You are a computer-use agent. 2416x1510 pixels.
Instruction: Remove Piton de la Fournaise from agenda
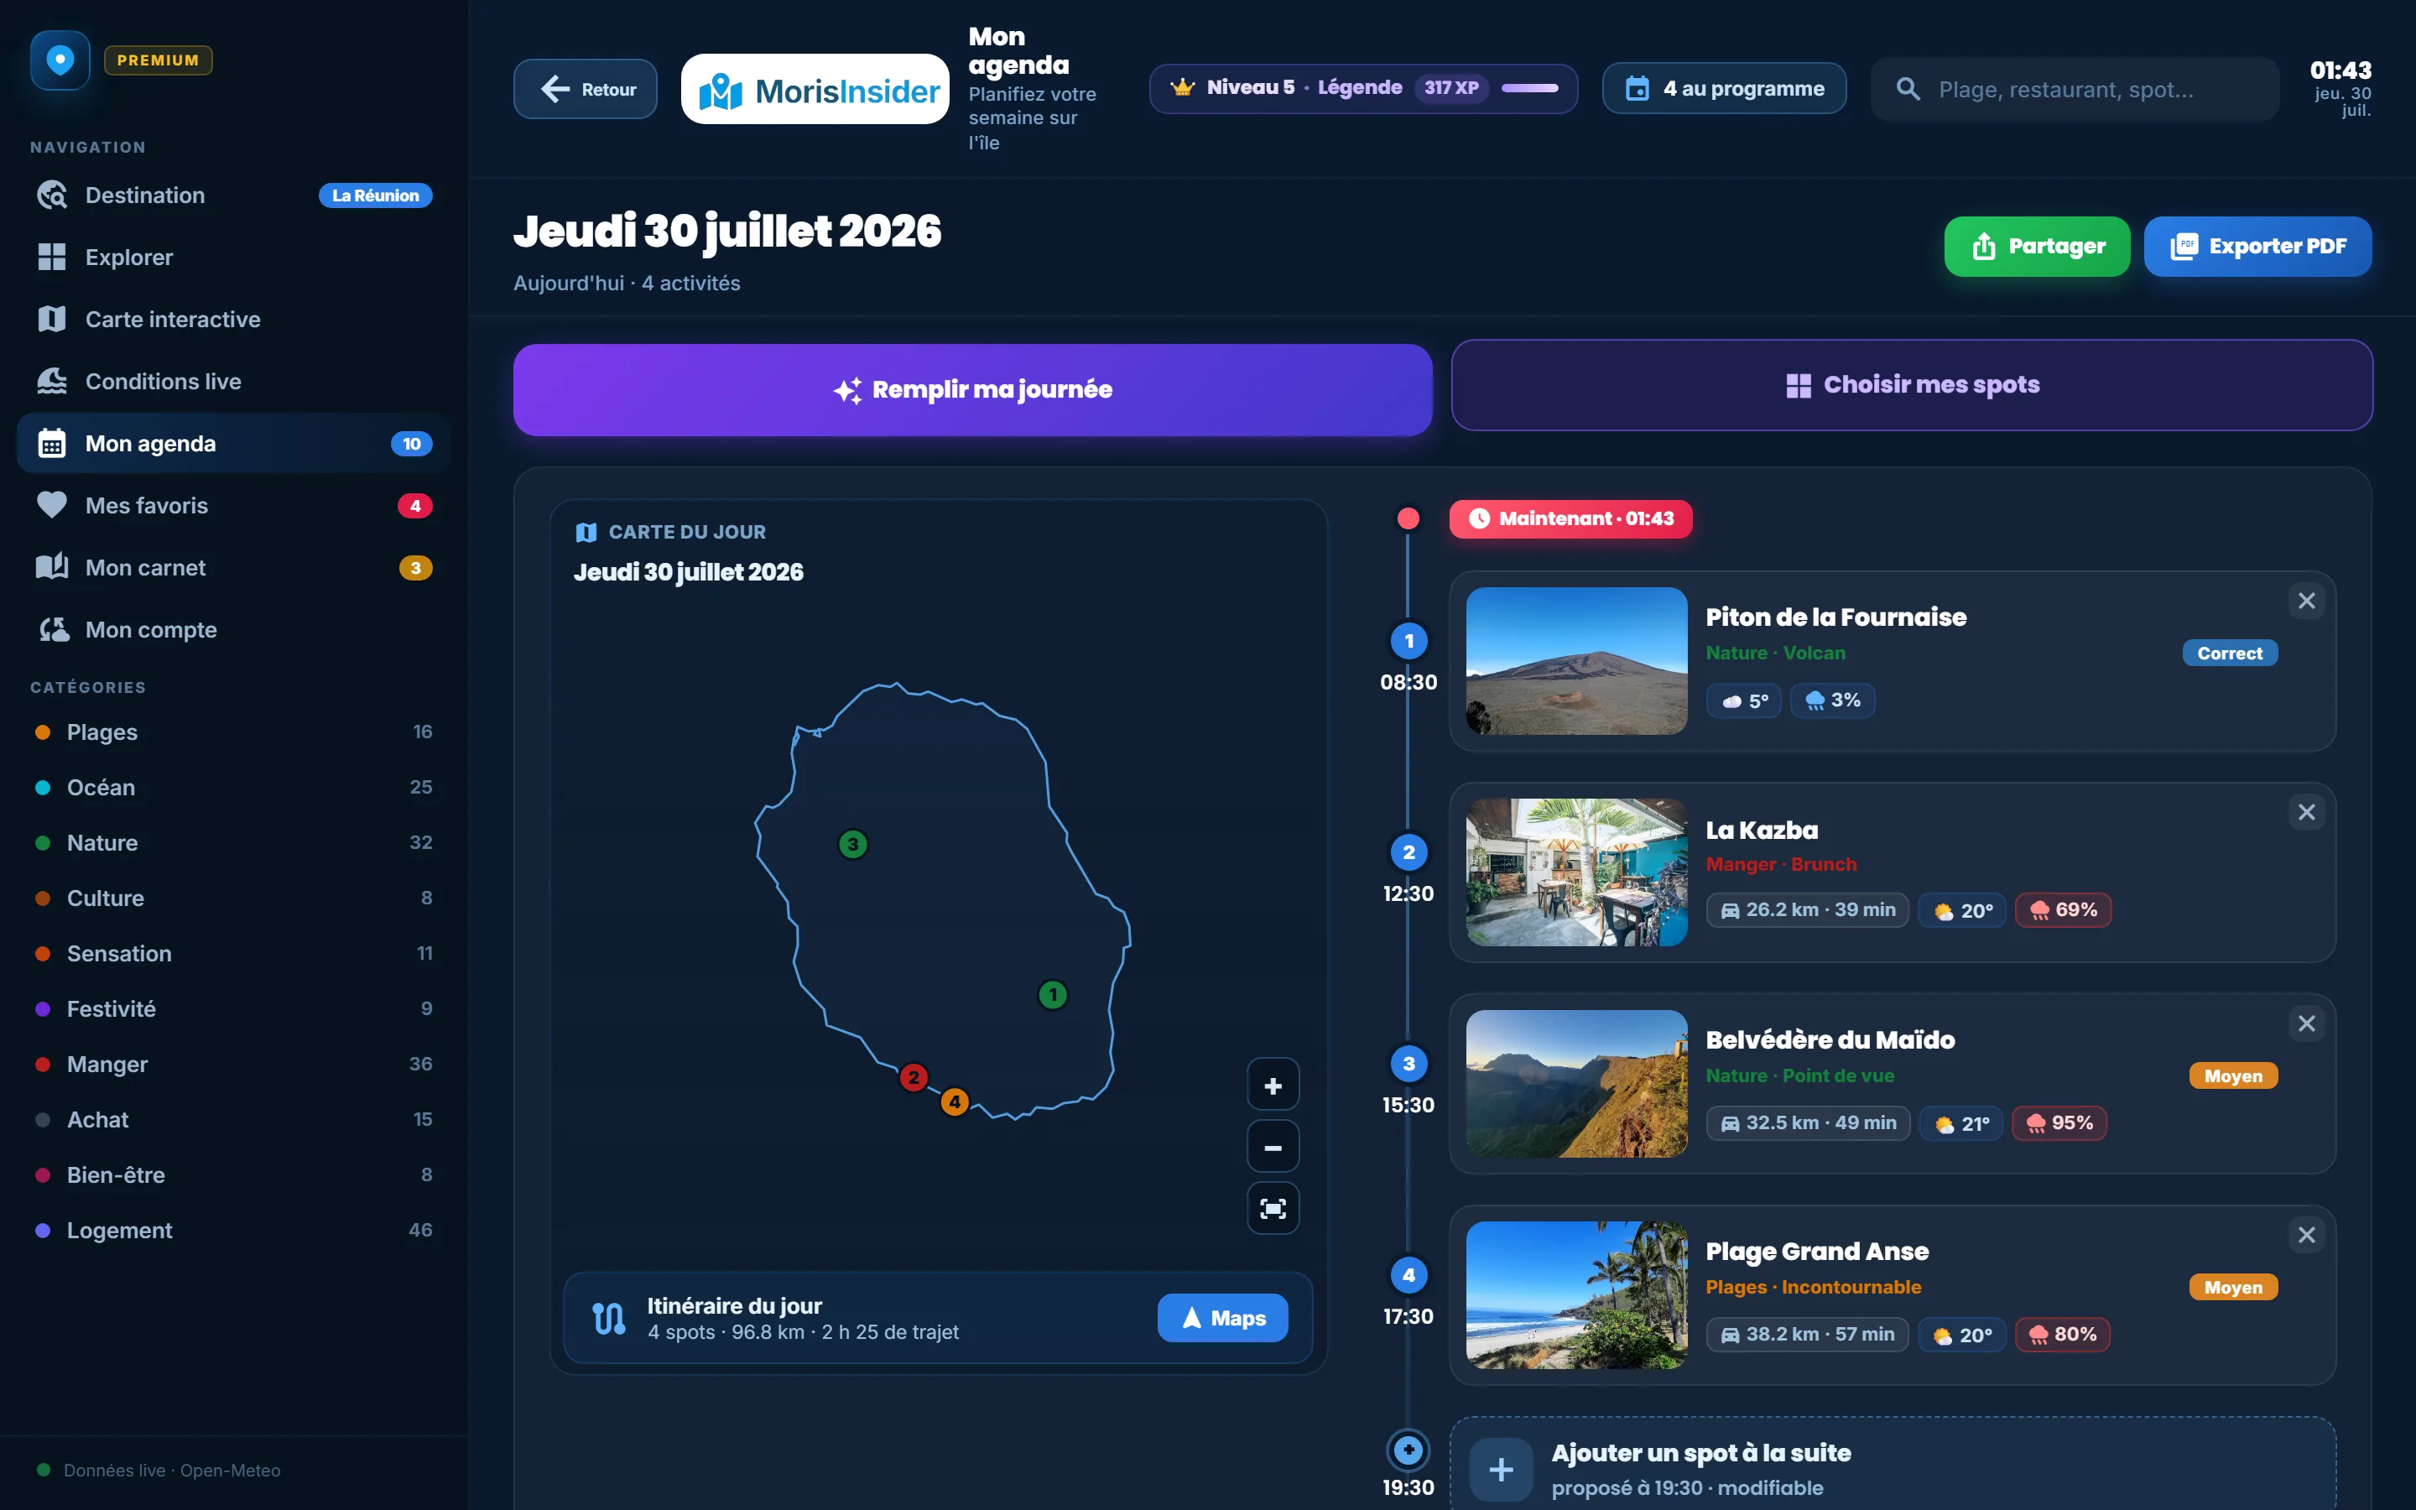2306,601
